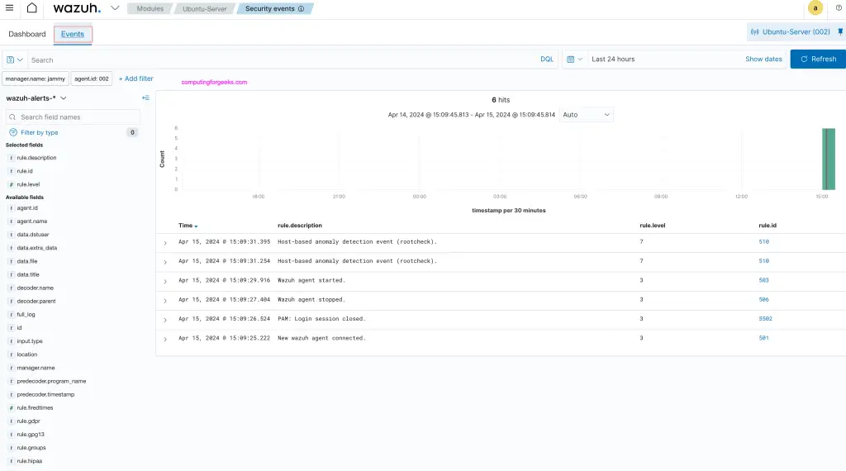Viewport: 846px width, 471px height.
Task: Open rule id 5502 link
Action: pos(765,319)
